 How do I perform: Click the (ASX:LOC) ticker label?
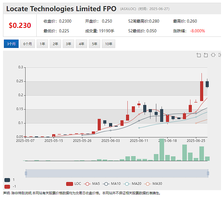point(128,9)
